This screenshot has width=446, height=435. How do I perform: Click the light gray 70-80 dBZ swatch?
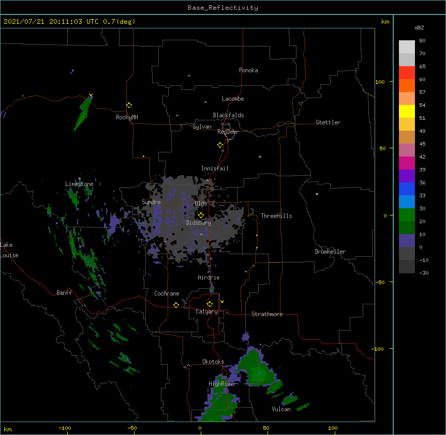click(x=407, y=47)
